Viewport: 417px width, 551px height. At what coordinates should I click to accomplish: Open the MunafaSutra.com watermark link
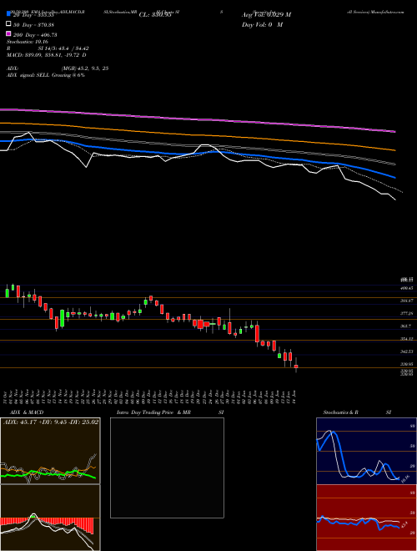tap(387, 12)
